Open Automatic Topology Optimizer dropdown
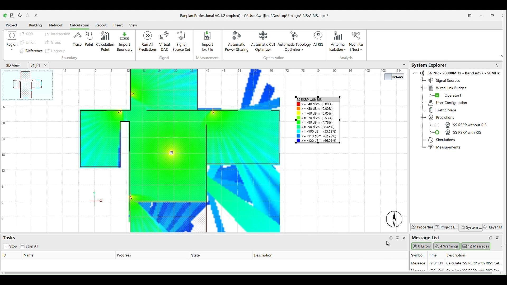Screen dimensions: 507x285 tap(302, 50)
